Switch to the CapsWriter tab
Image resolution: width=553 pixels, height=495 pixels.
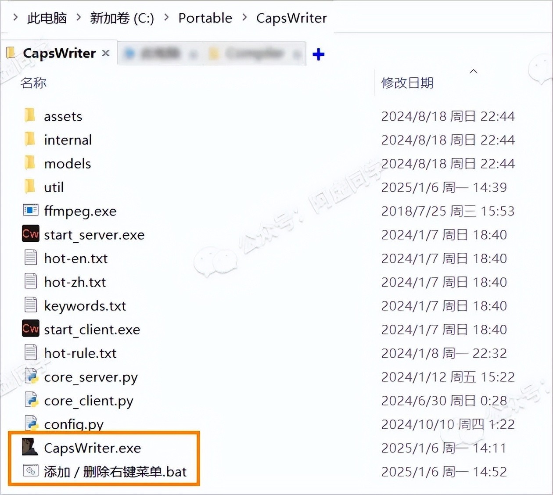pos(59,53)
